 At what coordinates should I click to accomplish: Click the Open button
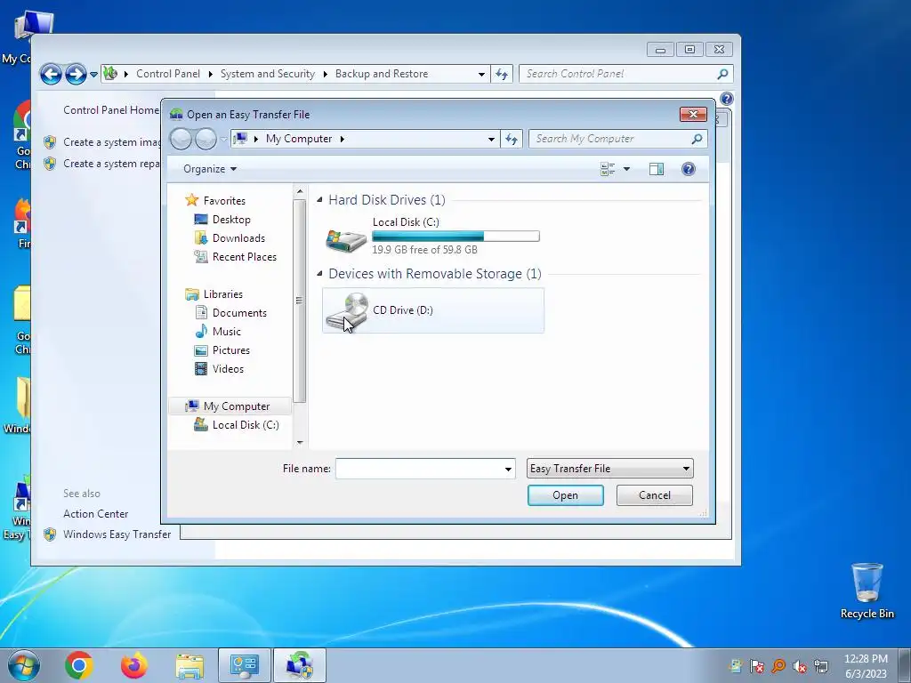pyautogui.click(x=565, y=495)
